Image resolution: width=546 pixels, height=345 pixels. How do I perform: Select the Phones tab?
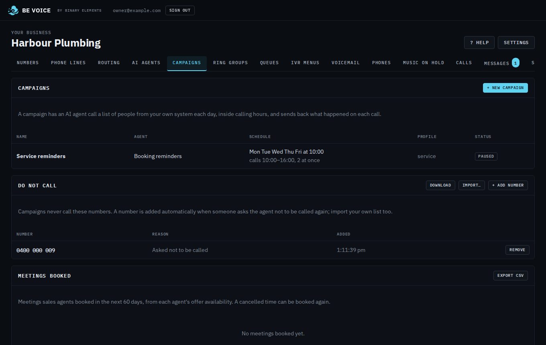coord(381,63)
